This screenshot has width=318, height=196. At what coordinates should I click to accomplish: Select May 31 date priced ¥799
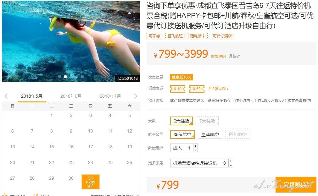91,182
